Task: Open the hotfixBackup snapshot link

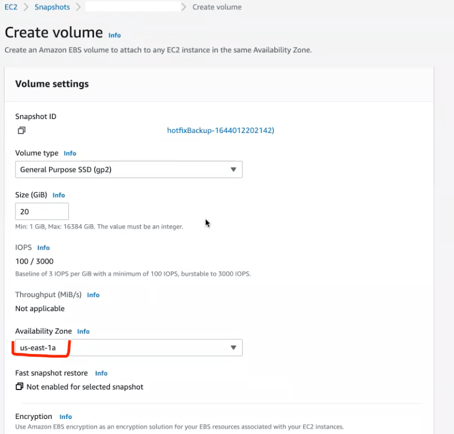Action: tap(221, 130)
